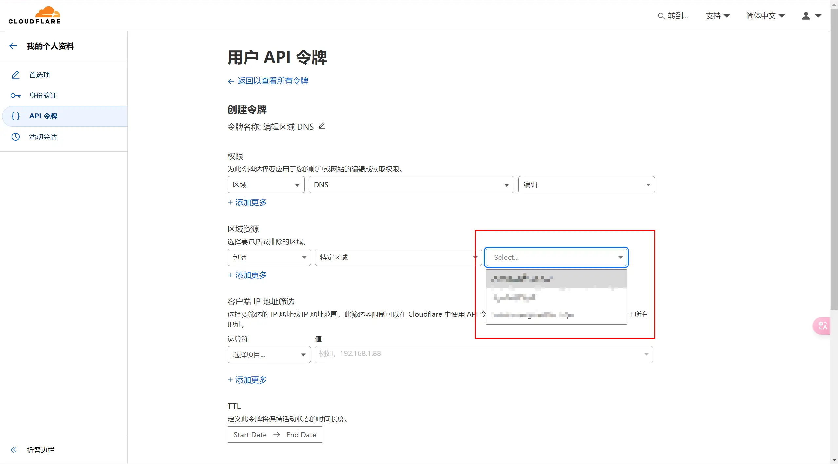The width and height of the screenshot is (838, 464).
Task: Click the pink translate floating icon
Action: pos(822,326)
